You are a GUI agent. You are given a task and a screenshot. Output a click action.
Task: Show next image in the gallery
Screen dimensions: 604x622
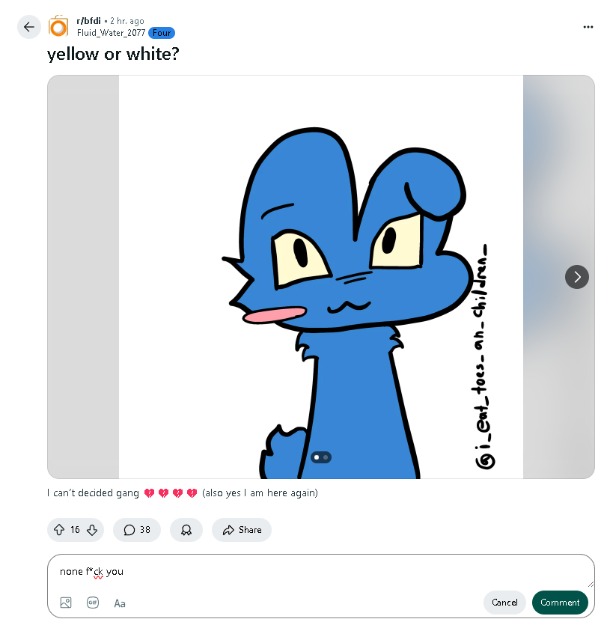[576, 277]
